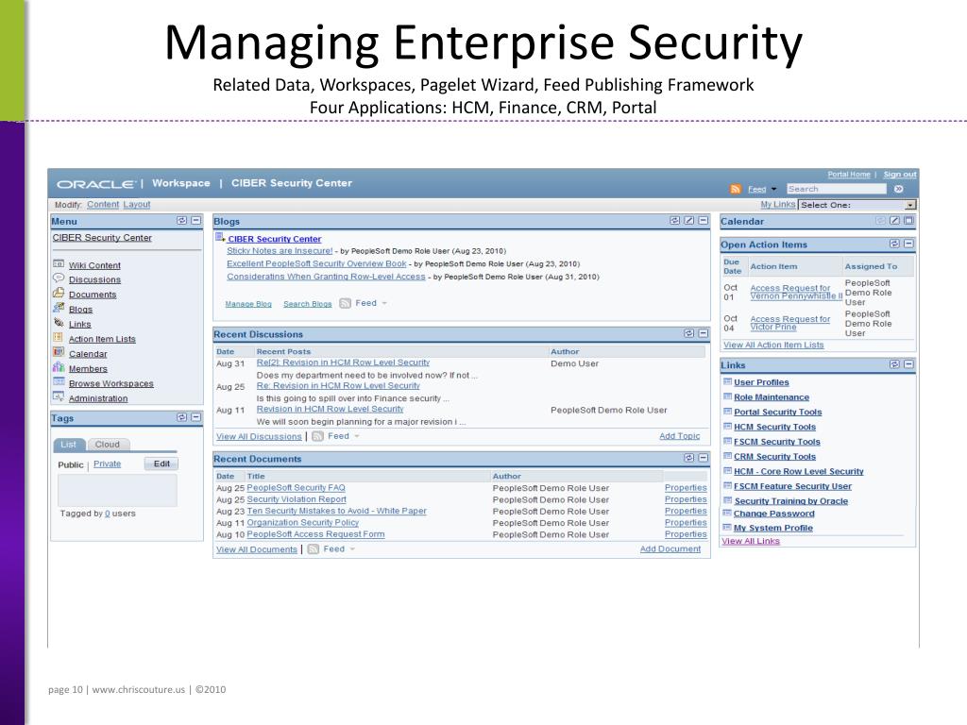Screen dimensions: 967x725
Task: Refresh the Links pagelet
Action: click(894, 364)
